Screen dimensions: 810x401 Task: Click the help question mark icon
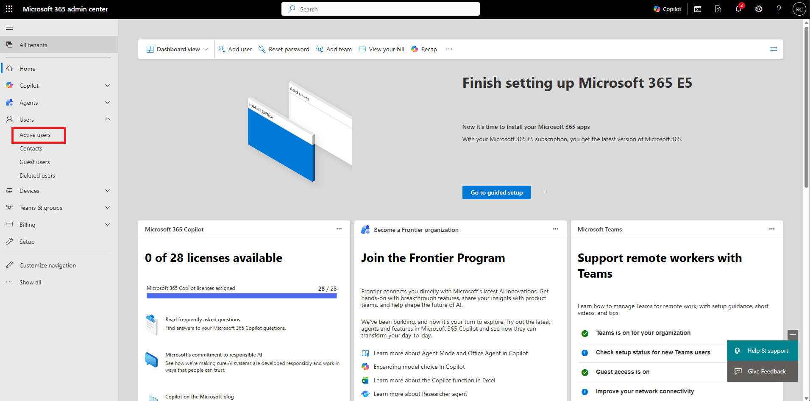coord(779,9)
